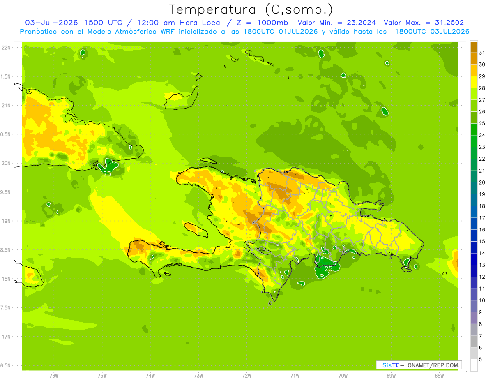Viewport: 493px width, 381px height.
Task: Click the '69W' longitude label
Action: (x=391, y=375)
